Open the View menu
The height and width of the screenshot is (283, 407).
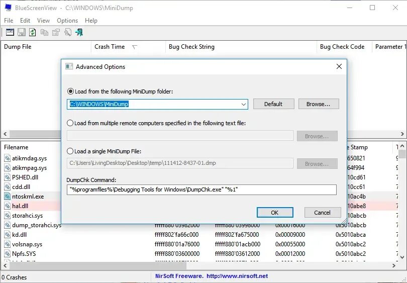click(x=43, y=21)
